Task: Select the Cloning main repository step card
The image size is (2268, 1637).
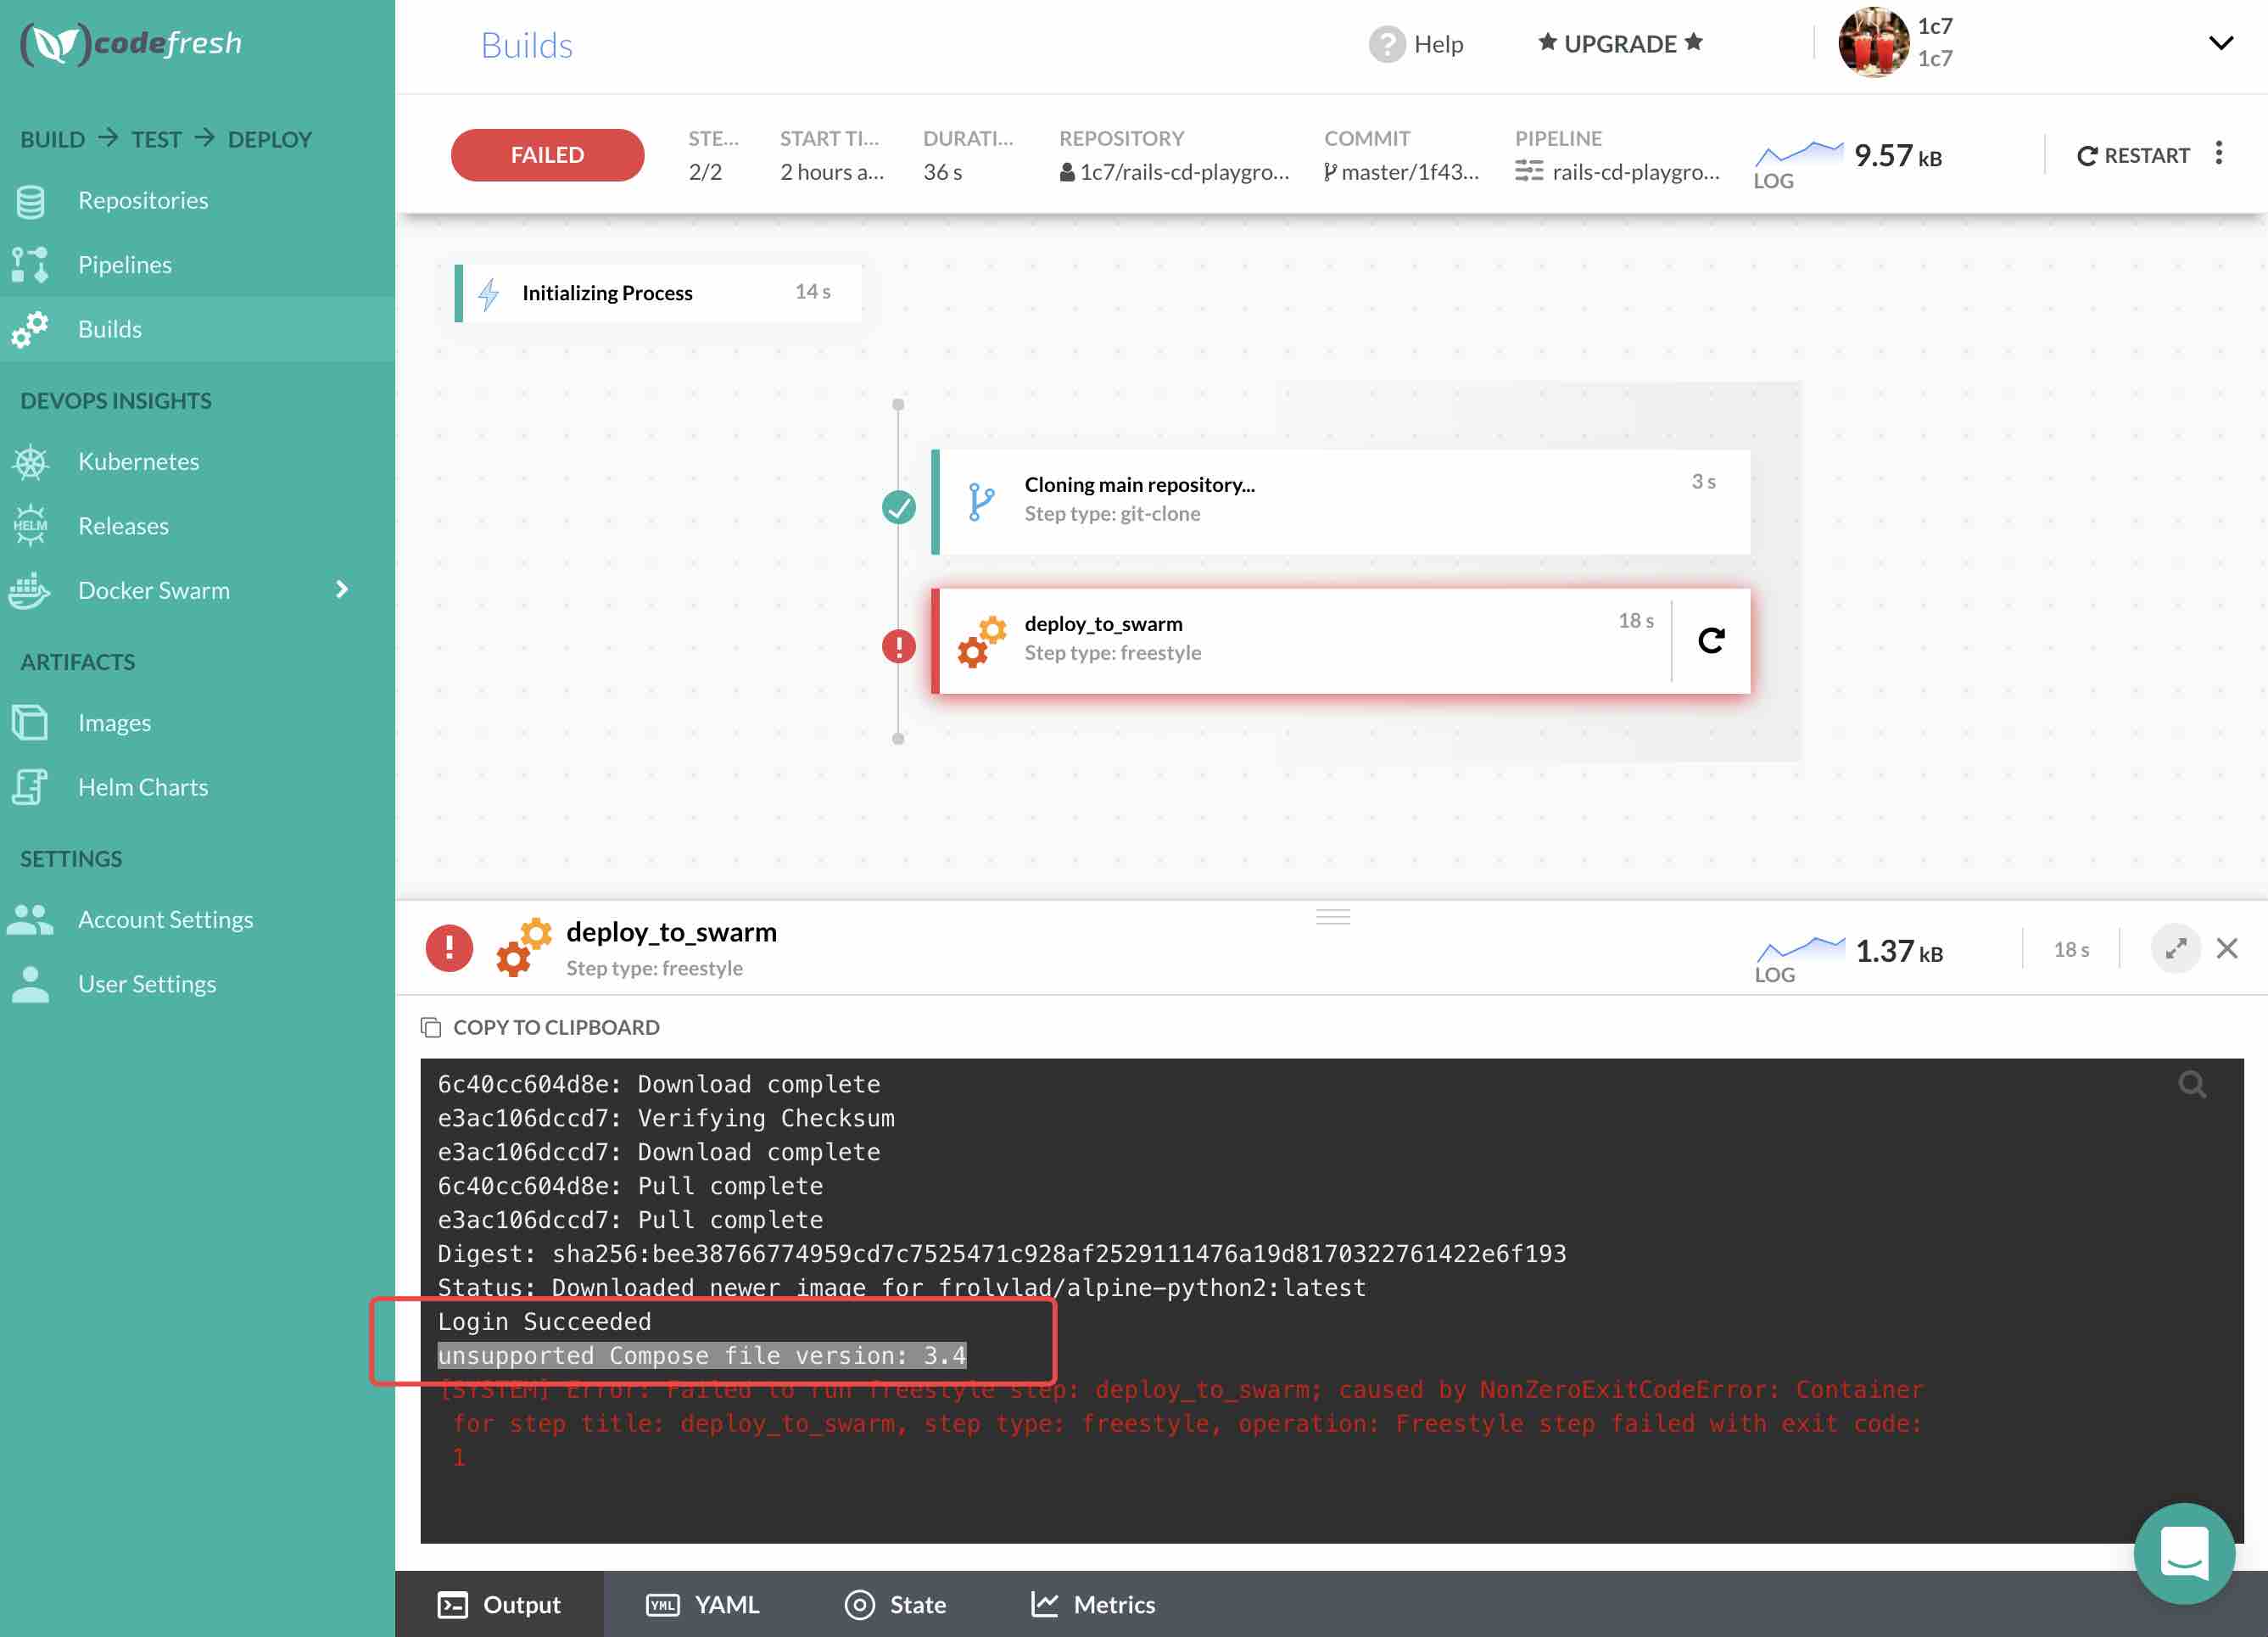Action: [x=1340, y=500]
